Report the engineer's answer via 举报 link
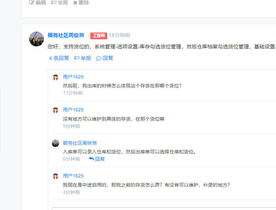 86,58
